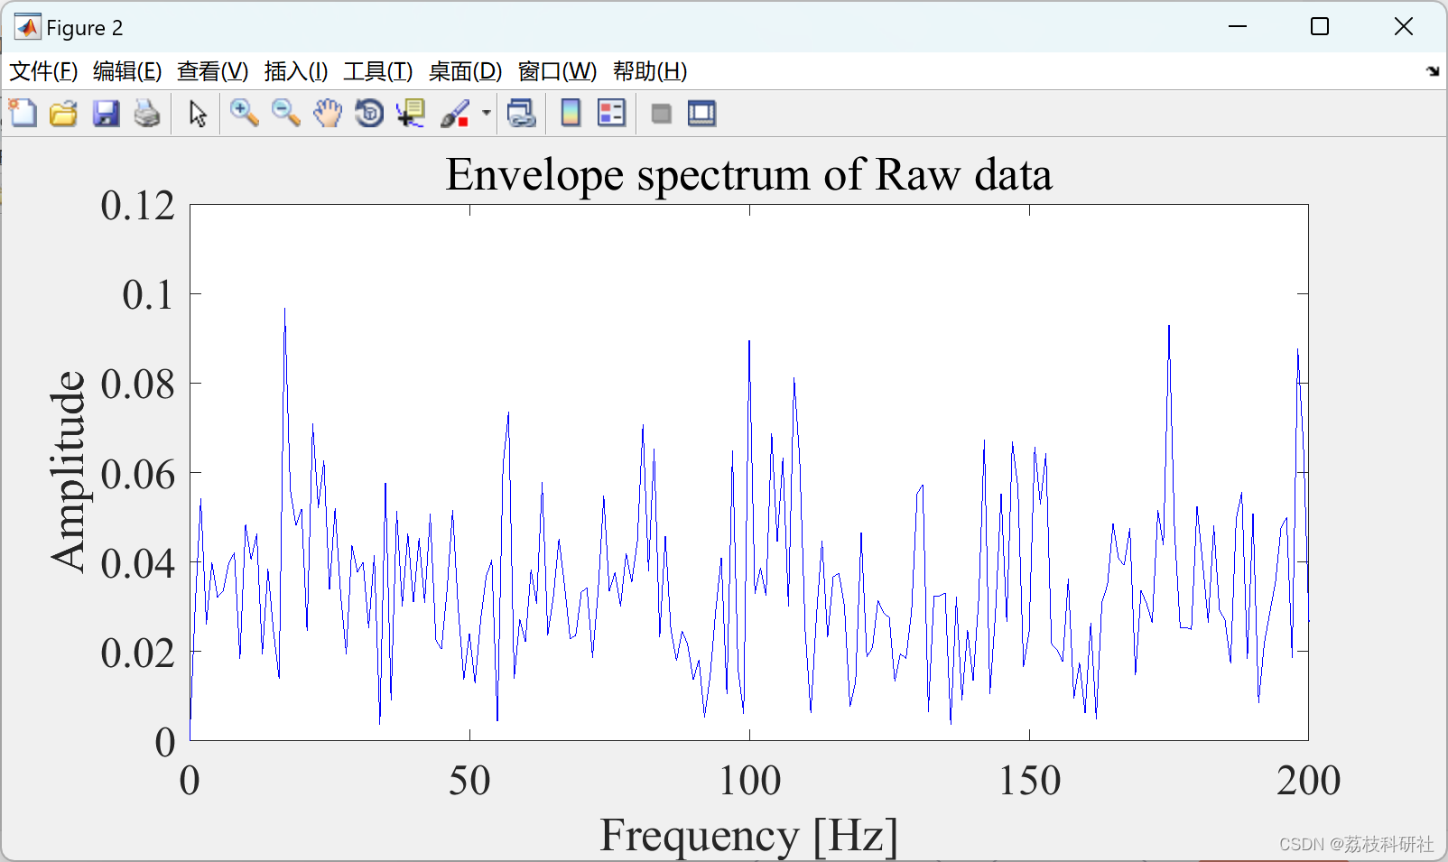The height and width of the screenshot is (862, 1448).
Task: Expand the Brush color dropdown arrow
Action: point(486,114)
